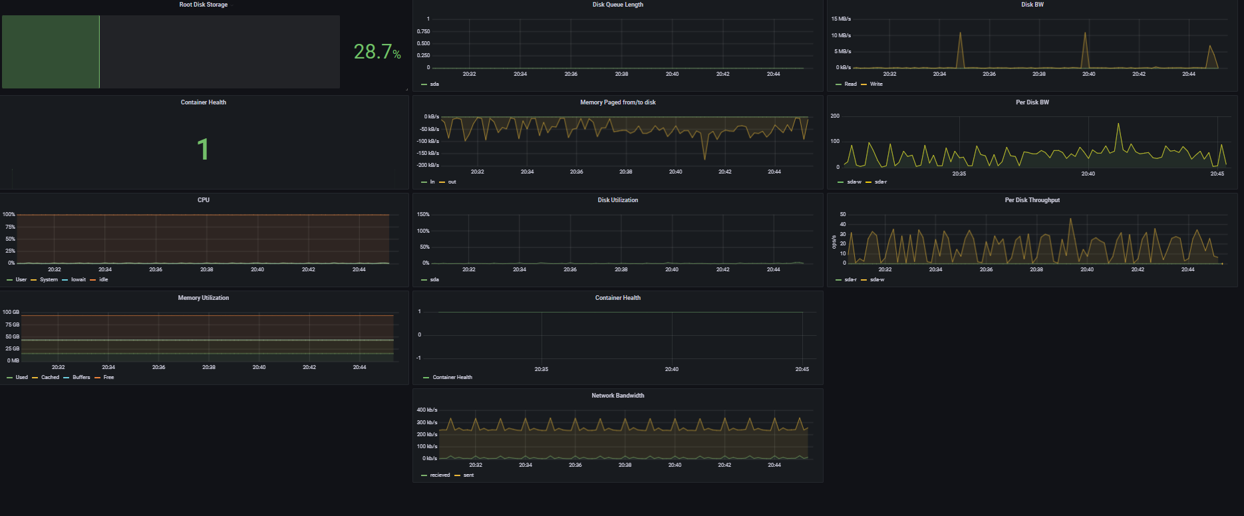Click the Network Bandwidth panel title

pos(617,396)
